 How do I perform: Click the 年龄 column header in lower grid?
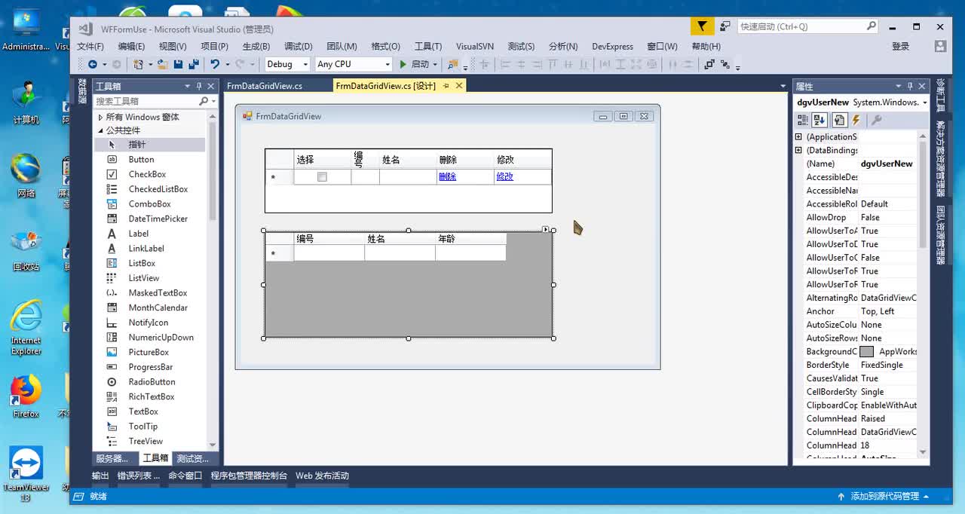pos(470,239)
